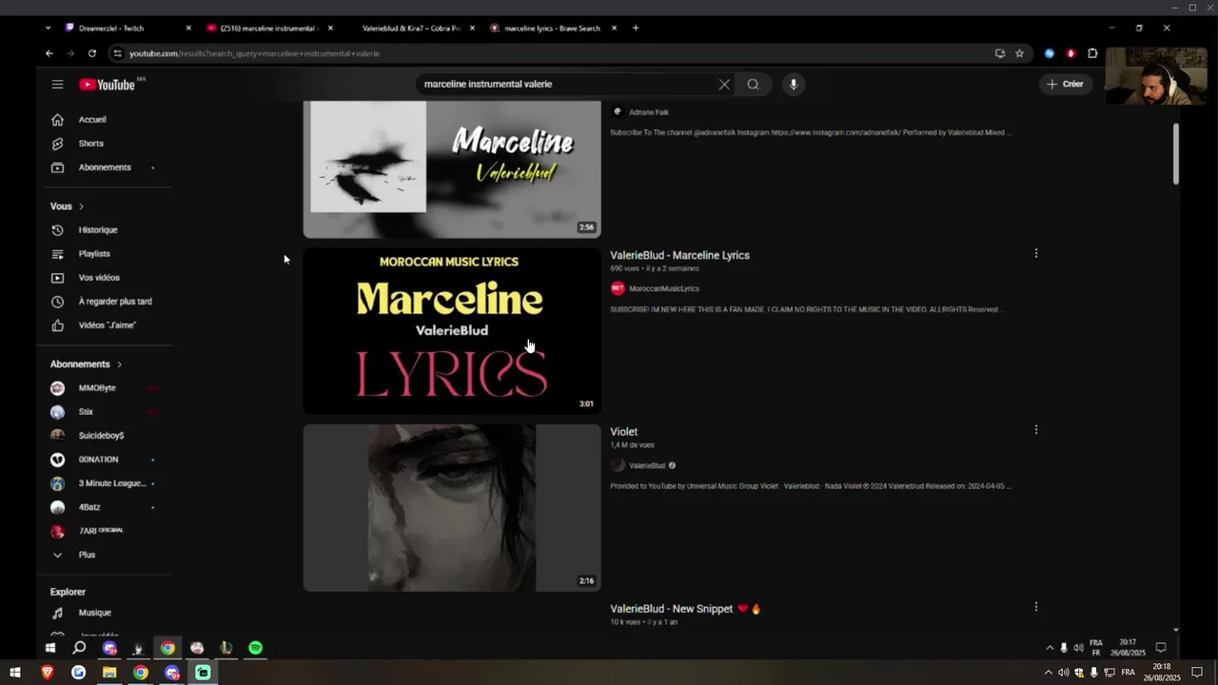The width and height of the screenshot is (1218, 685).
Task: Switch to marceline lyrics - Brave Search tab
Action: coord(552,28)
